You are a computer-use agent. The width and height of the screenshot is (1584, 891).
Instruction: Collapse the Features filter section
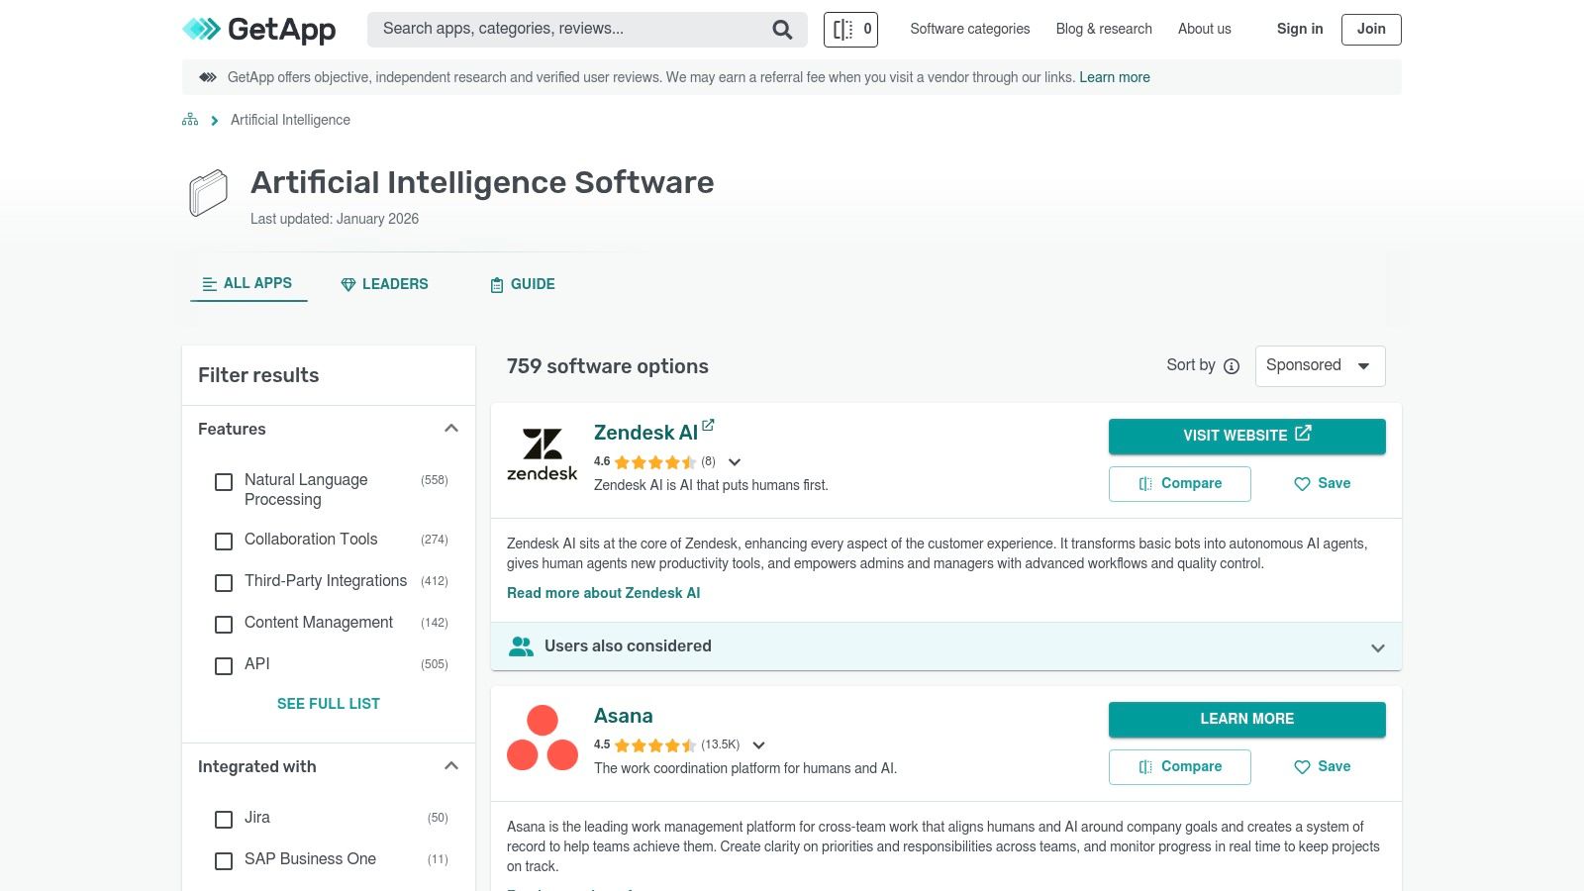(x=451, y=429)
